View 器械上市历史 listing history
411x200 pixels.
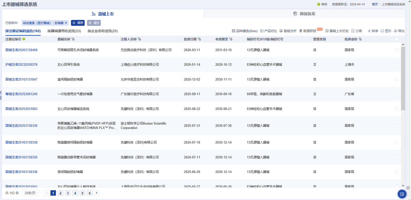click(337, 31)
